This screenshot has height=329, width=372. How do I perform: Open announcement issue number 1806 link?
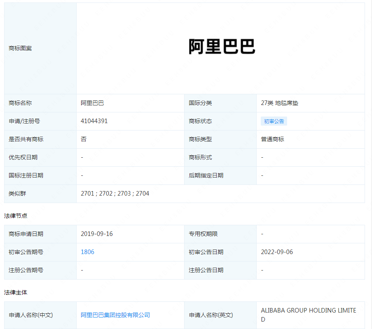click(x=87, y=252)
